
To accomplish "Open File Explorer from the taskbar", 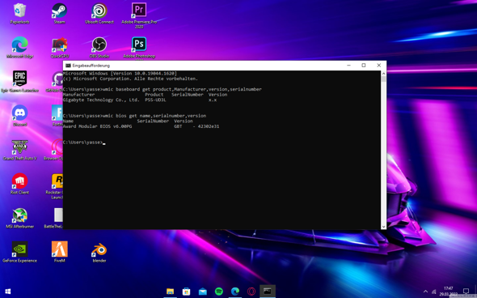I will (x=170, y=292).
